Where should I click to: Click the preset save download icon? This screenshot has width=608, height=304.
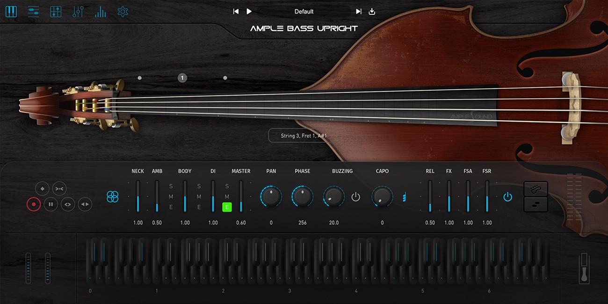371,11
